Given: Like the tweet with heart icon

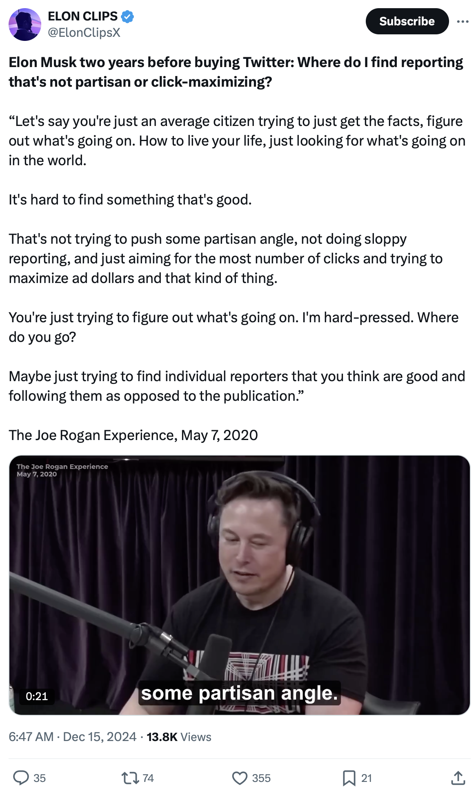Looking at the screenshot, I should (240, 778).
